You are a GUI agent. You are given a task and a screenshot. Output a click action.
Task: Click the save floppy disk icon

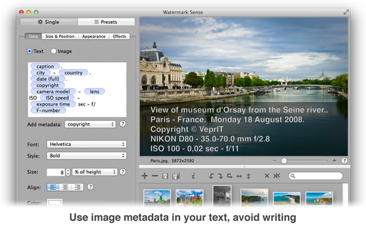point(165,176)
